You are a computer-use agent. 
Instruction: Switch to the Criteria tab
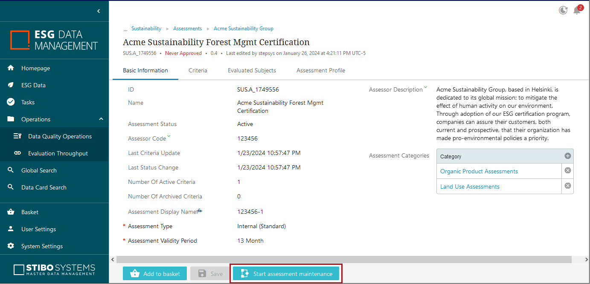click(198, 70)
